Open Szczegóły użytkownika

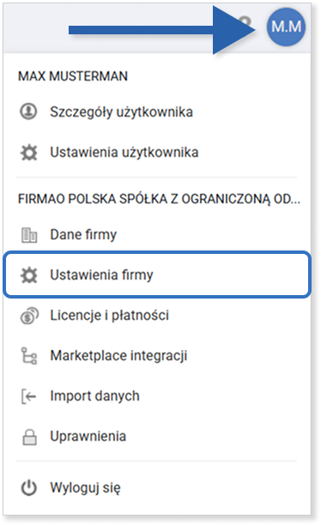[x=156, y=112]
